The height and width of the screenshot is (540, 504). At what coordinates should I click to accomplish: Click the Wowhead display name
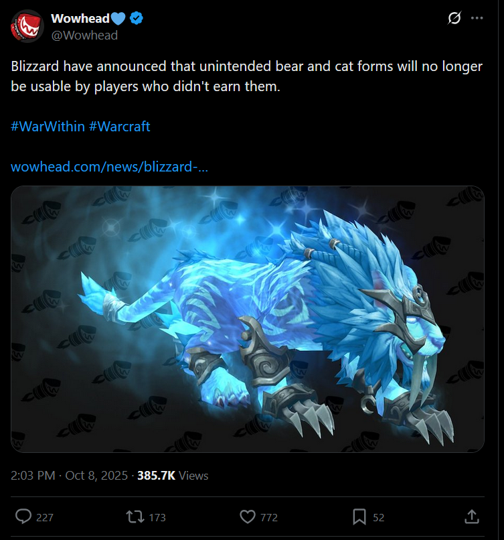coord(80,18)
